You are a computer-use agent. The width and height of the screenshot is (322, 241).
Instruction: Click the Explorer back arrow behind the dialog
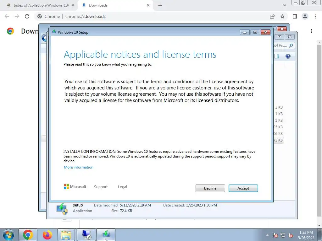point(44,38)
